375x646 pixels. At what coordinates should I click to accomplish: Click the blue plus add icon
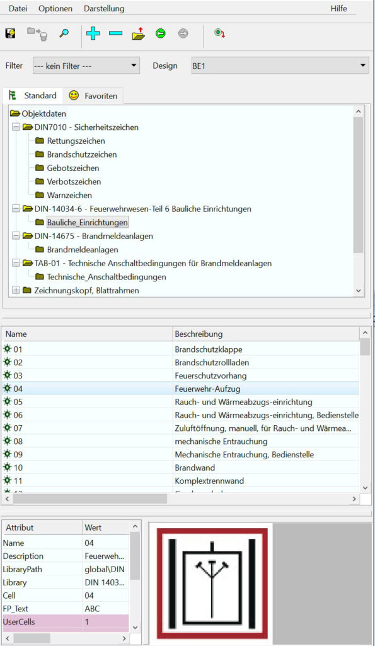click(x=93, y=33)
